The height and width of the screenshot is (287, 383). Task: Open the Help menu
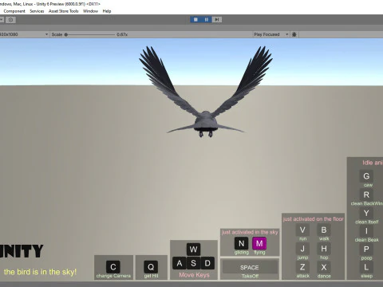coord(107,11)
